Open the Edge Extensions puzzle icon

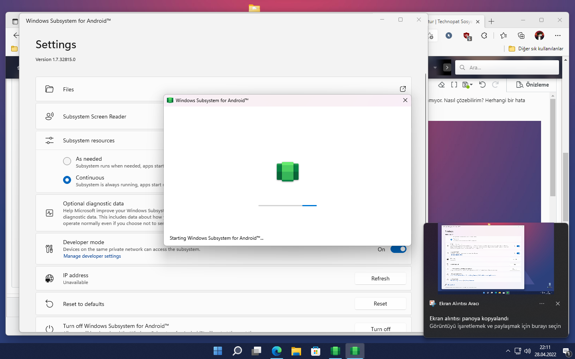pos(484,36)
